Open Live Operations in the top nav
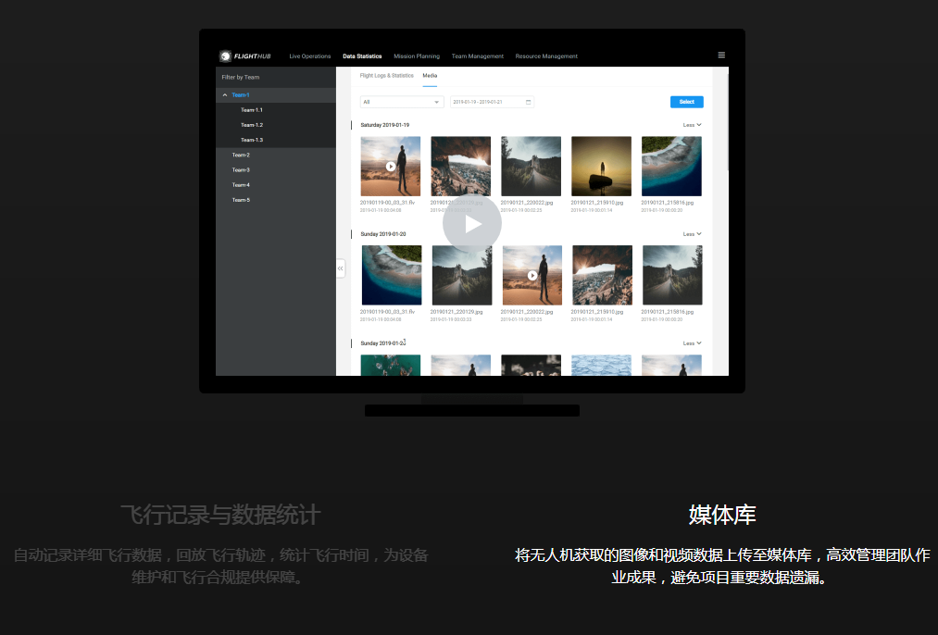This screenshot has width=938, height=635. pos(310,56)
